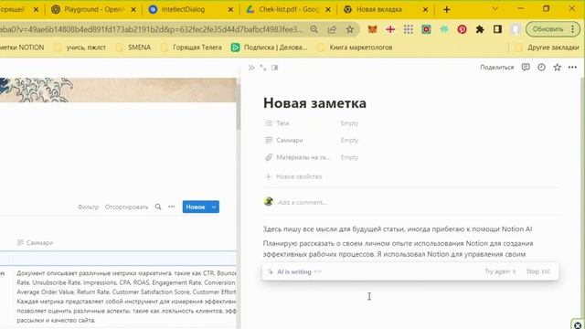Open the Фильтр database filter
This screenshot has width=585, height=329.
[x=89, y=207]
